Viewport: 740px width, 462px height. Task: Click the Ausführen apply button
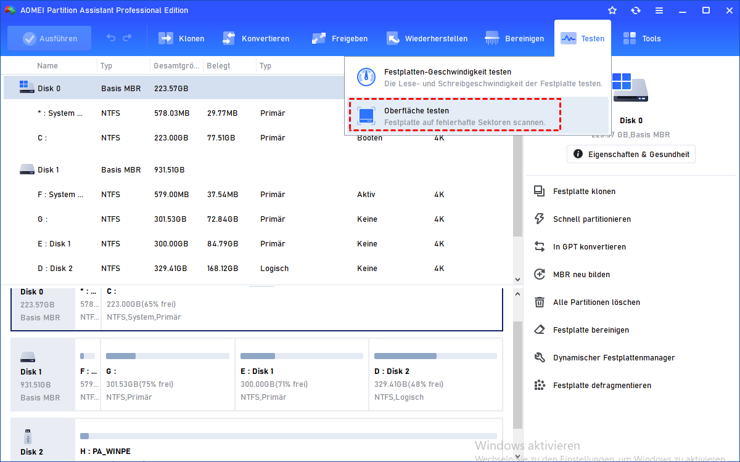(49, 38)
